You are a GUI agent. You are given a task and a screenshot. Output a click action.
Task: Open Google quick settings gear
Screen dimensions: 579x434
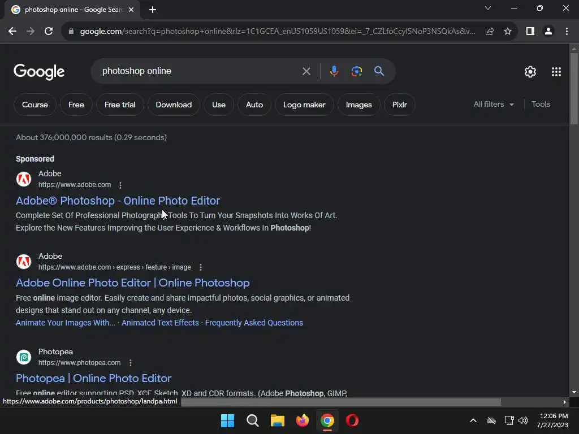tap(530, 72)
